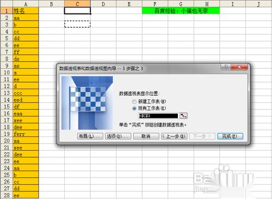
Task: Click cell A19 containing ferr
Action: (26, 134)
